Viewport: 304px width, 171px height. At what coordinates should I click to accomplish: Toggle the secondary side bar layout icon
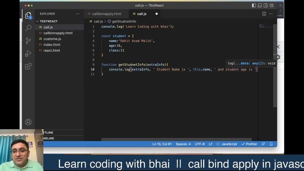pos(266,5)
